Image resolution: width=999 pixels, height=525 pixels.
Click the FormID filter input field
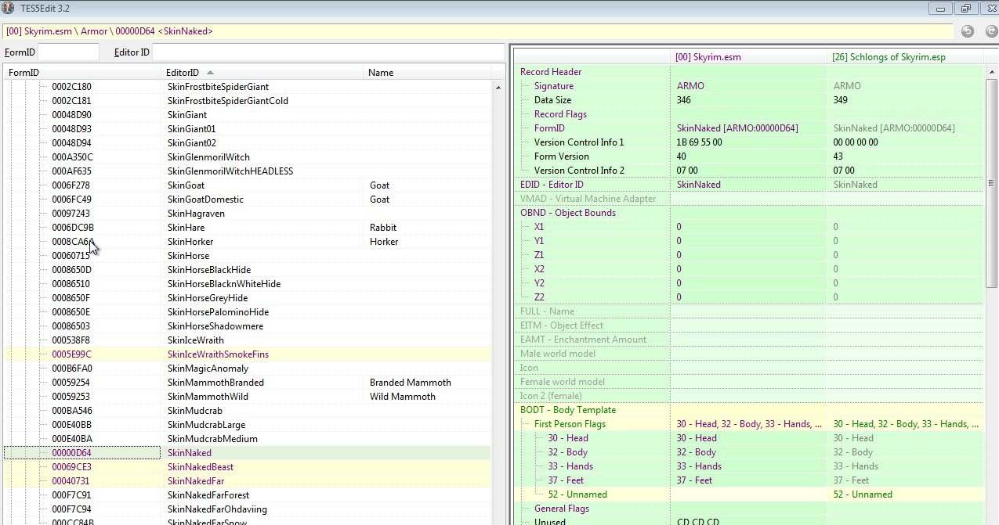(x=69, y=52)
